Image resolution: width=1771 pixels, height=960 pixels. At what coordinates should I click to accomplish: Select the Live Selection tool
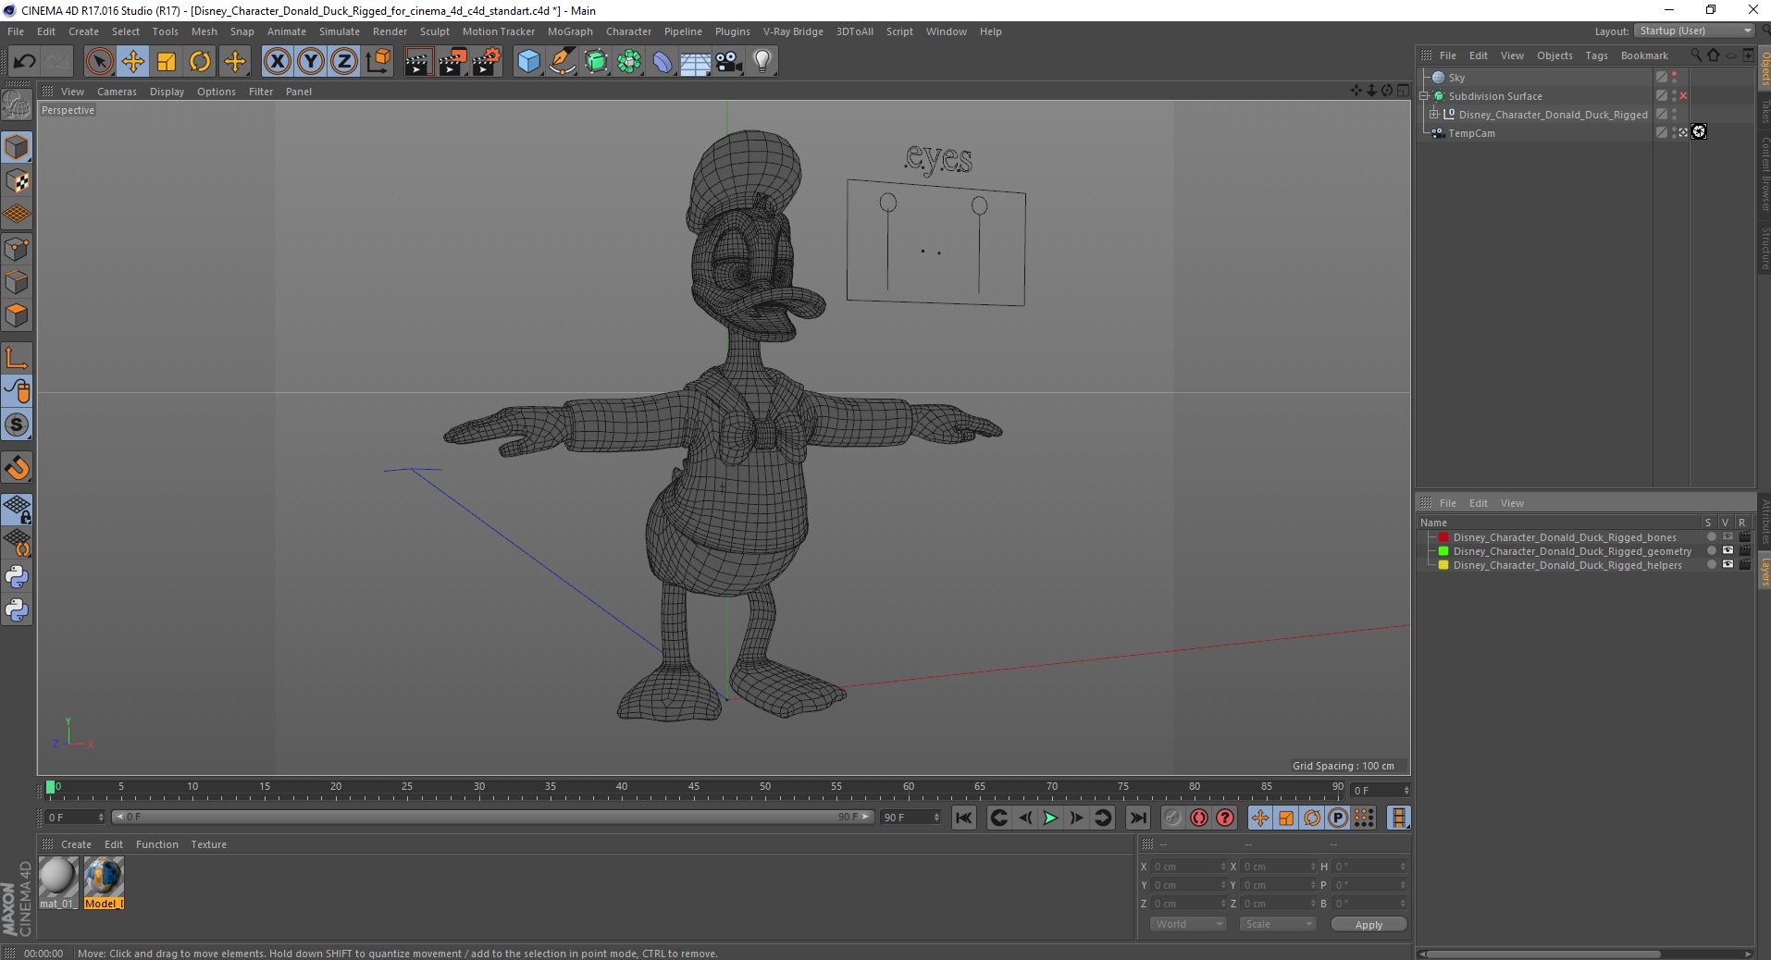[99, 62]
